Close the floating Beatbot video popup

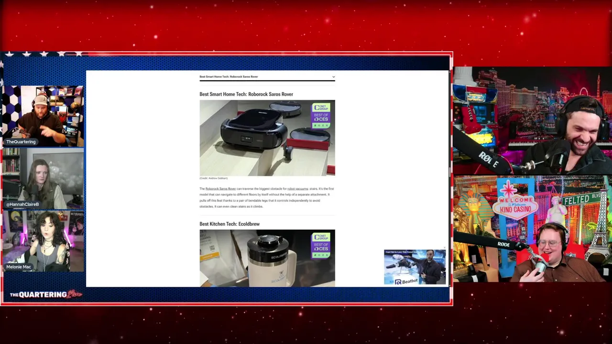tap(444, 248)
